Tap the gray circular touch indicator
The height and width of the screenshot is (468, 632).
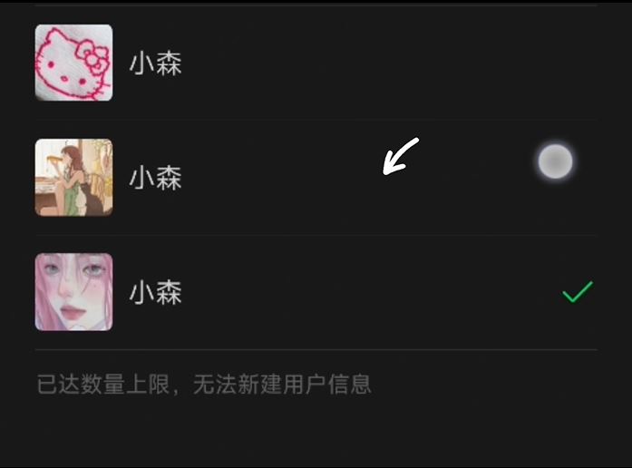click(x=556, y=161)
